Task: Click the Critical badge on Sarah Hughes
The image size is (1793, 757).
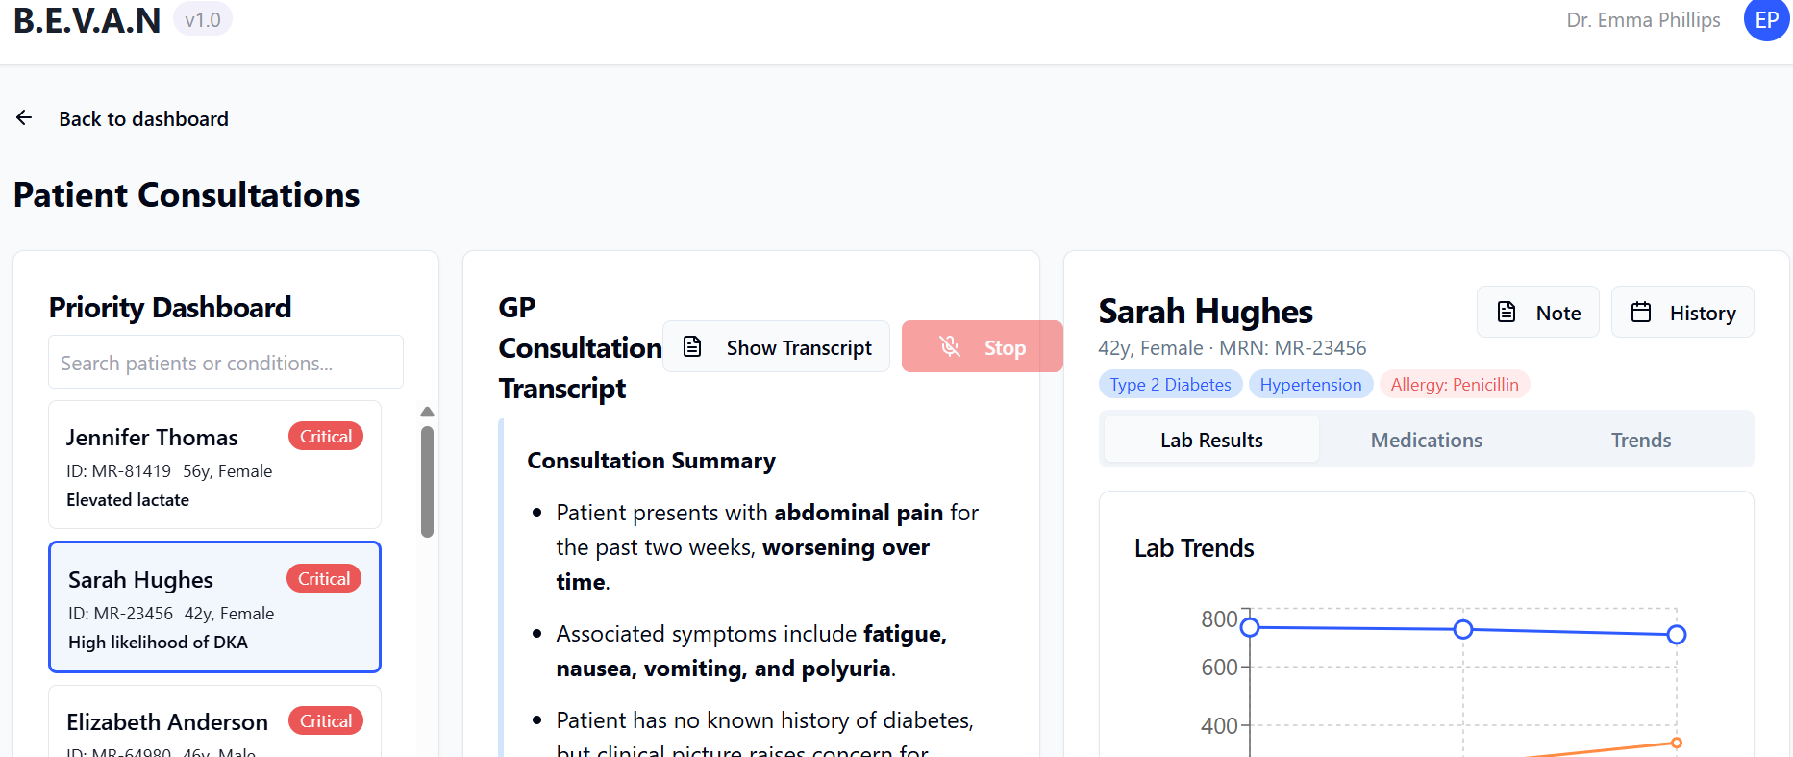Action: (324, 578)
